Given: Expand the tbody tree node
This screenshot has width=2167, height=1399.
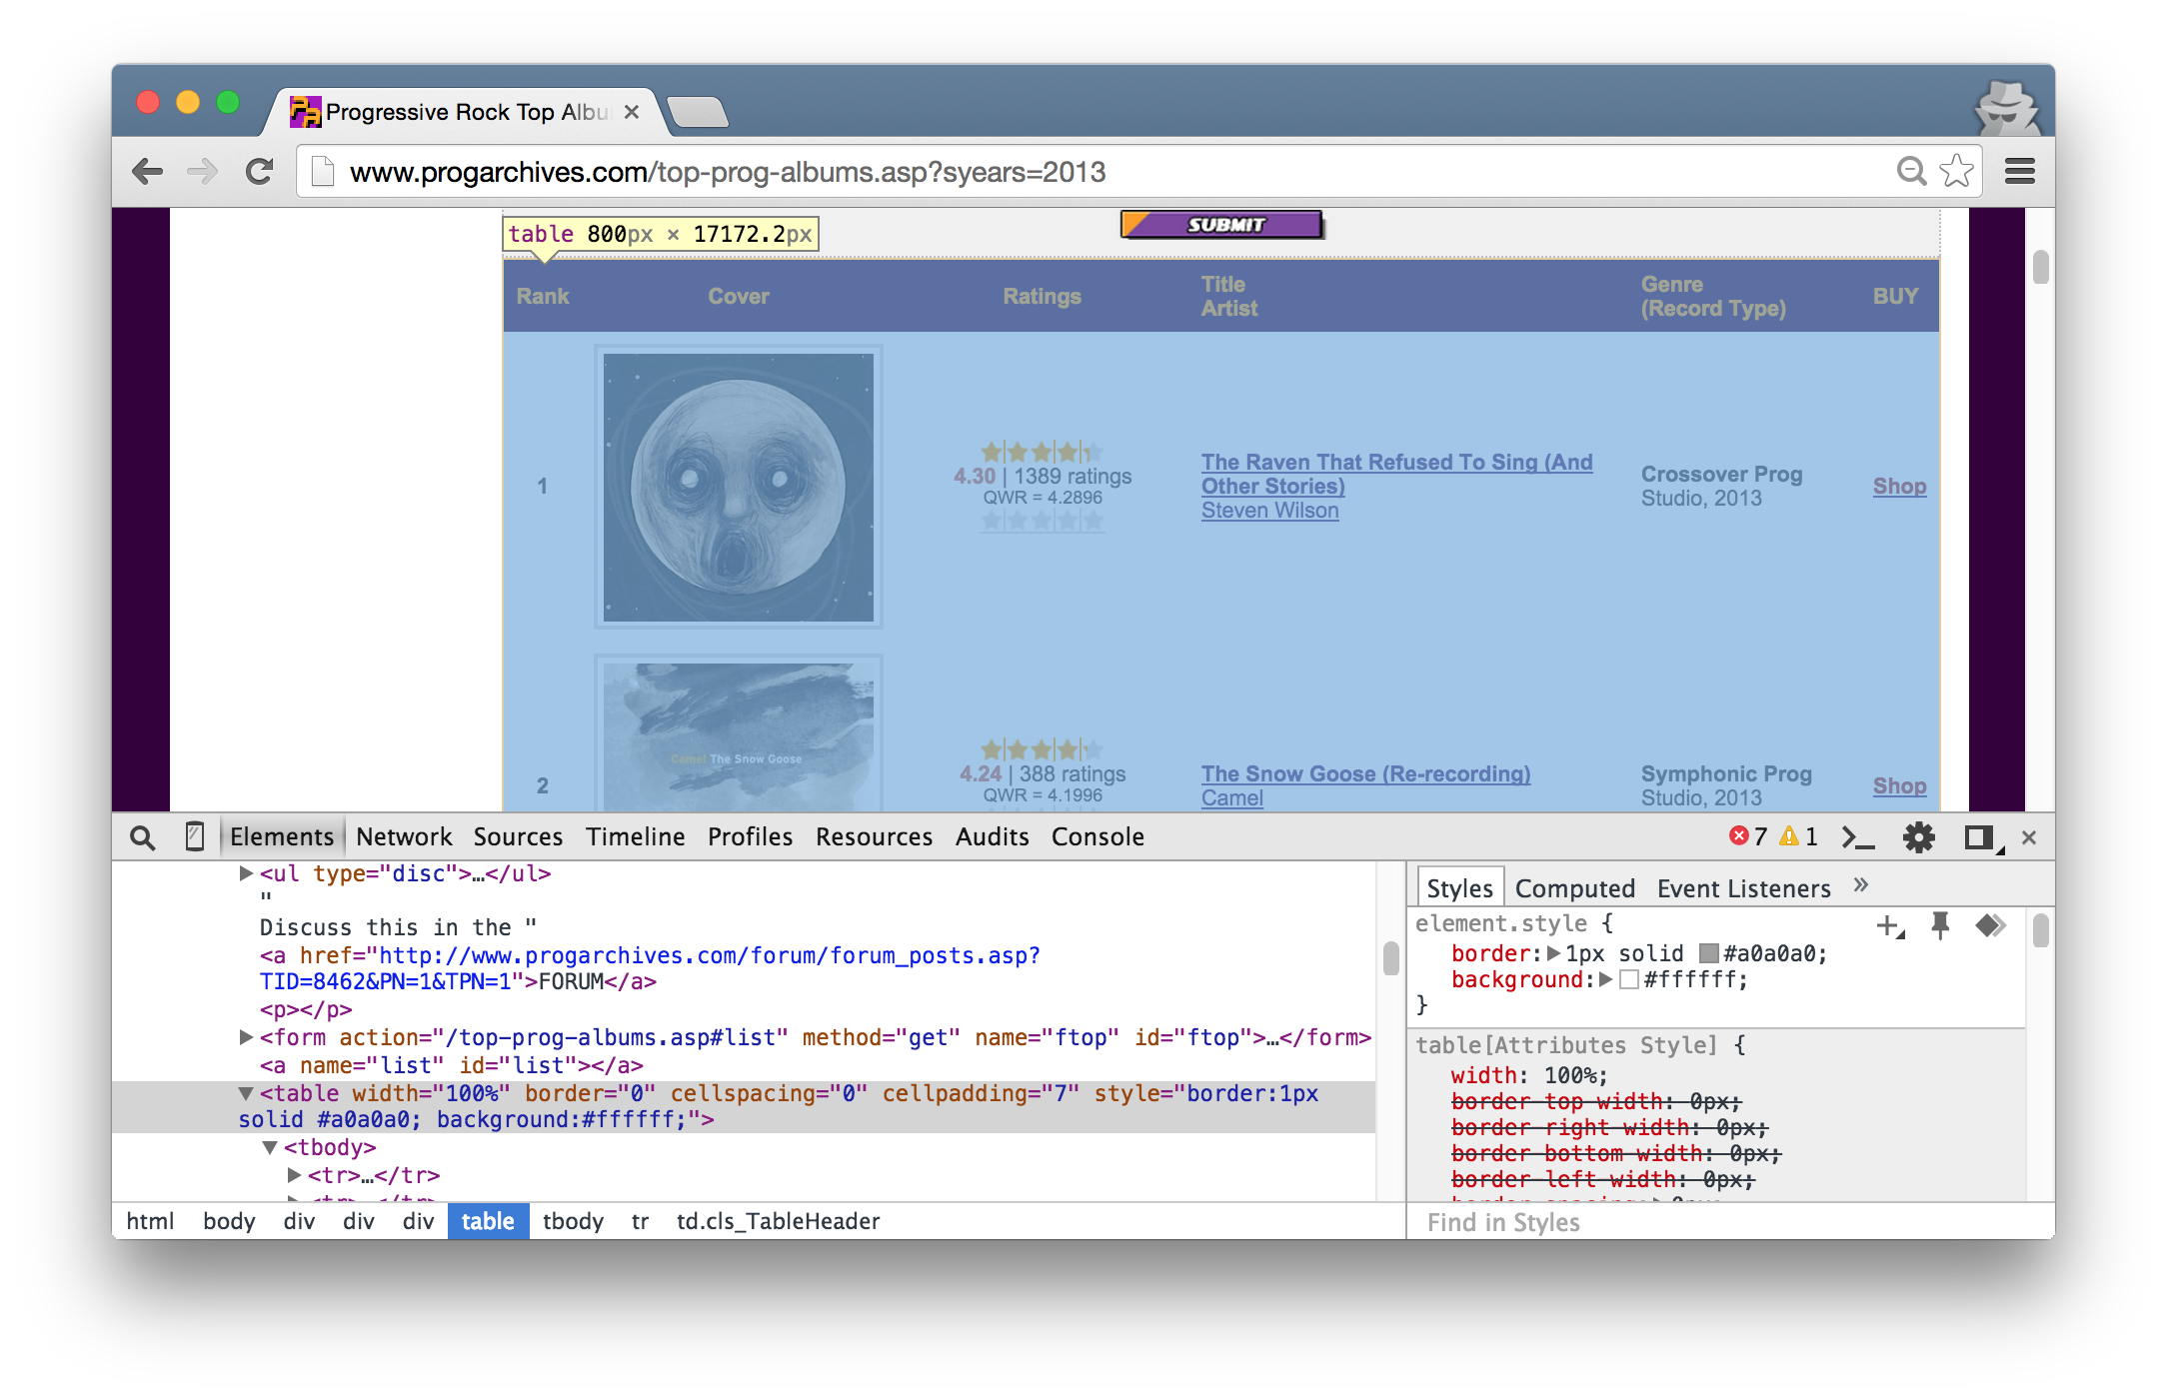Looking at the screenshot, I should (264, 1148).
